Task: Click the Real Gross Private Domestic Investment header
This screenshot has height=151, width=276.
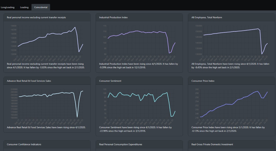Action: click(x=212, y=144)
